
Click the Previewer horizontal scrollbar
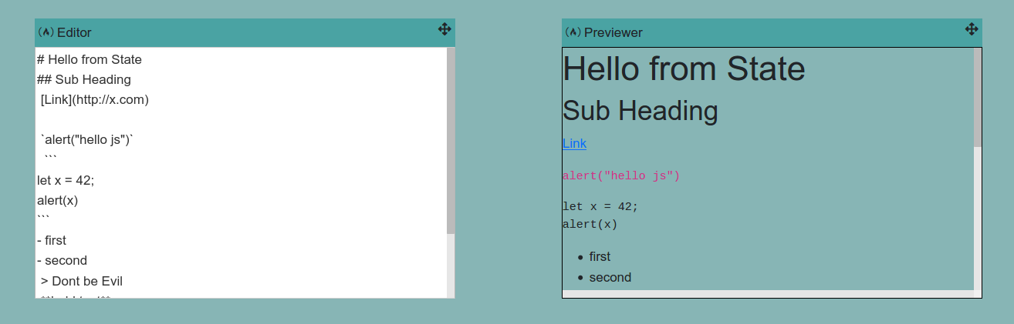768,294
